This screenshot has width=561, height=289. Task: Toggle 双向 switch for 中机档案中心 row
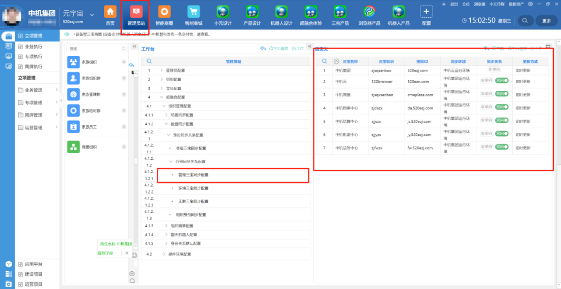502,107
